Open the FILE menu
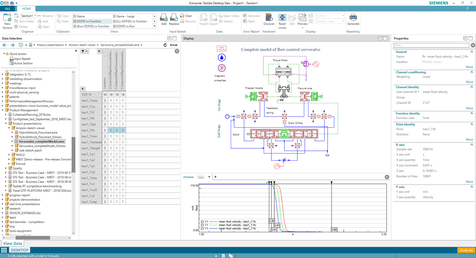This screenshot has height=258, width=476. coord(7,9)
